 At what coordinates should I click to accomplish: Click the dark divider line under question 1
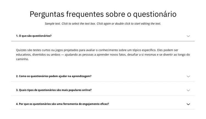pos(103,41)
